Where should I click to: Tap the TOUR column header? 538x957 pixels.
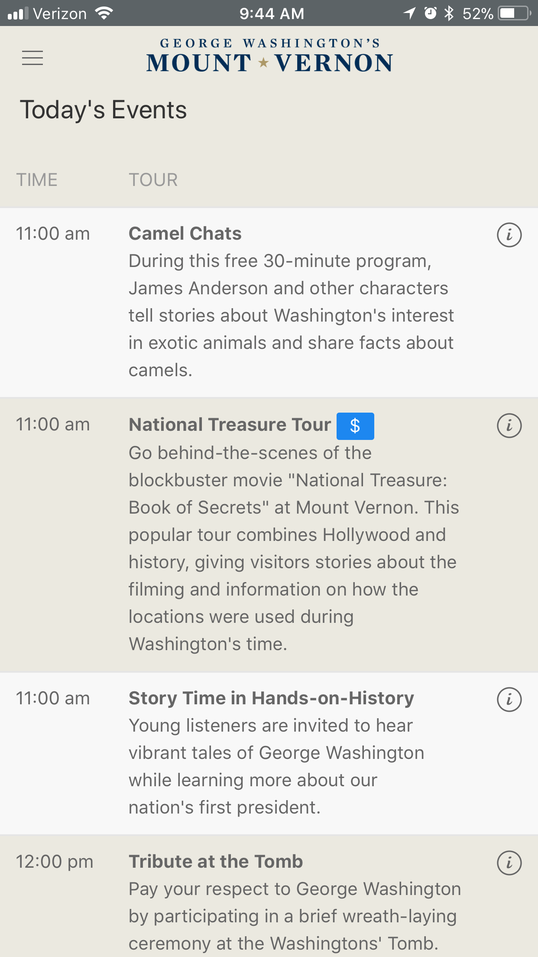tap(153, 180)
